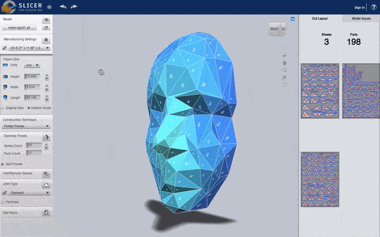Click the Optimize Panels icon button

click(46, 137)
